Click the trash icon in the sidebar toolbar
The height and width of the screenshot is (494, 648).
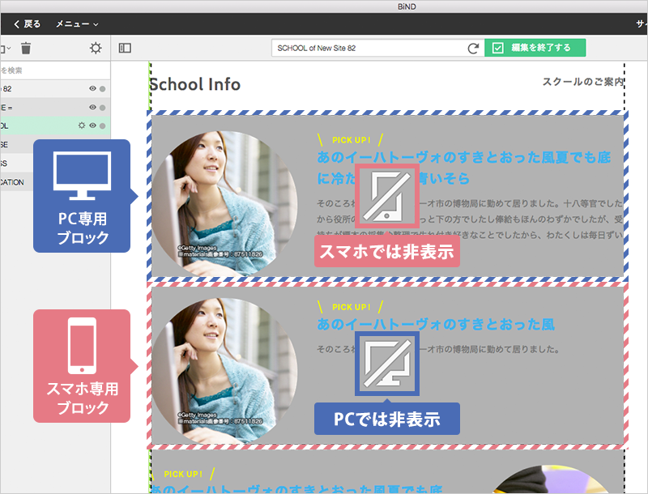pos(27,49)
